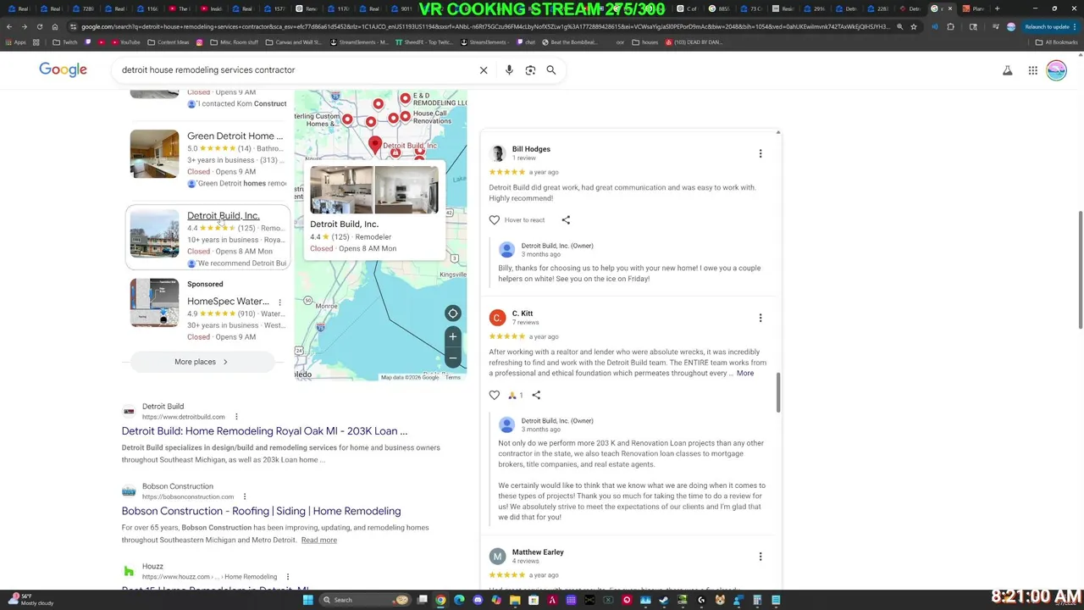Open Green Detroit Home kitchen thumbnail

pos(154,153)
